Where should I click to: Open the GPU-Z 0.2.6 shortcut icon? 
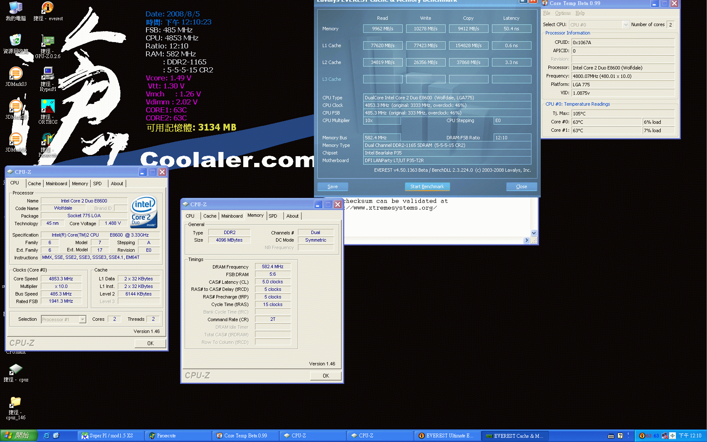pyautogui.click(x=48, y=47)
